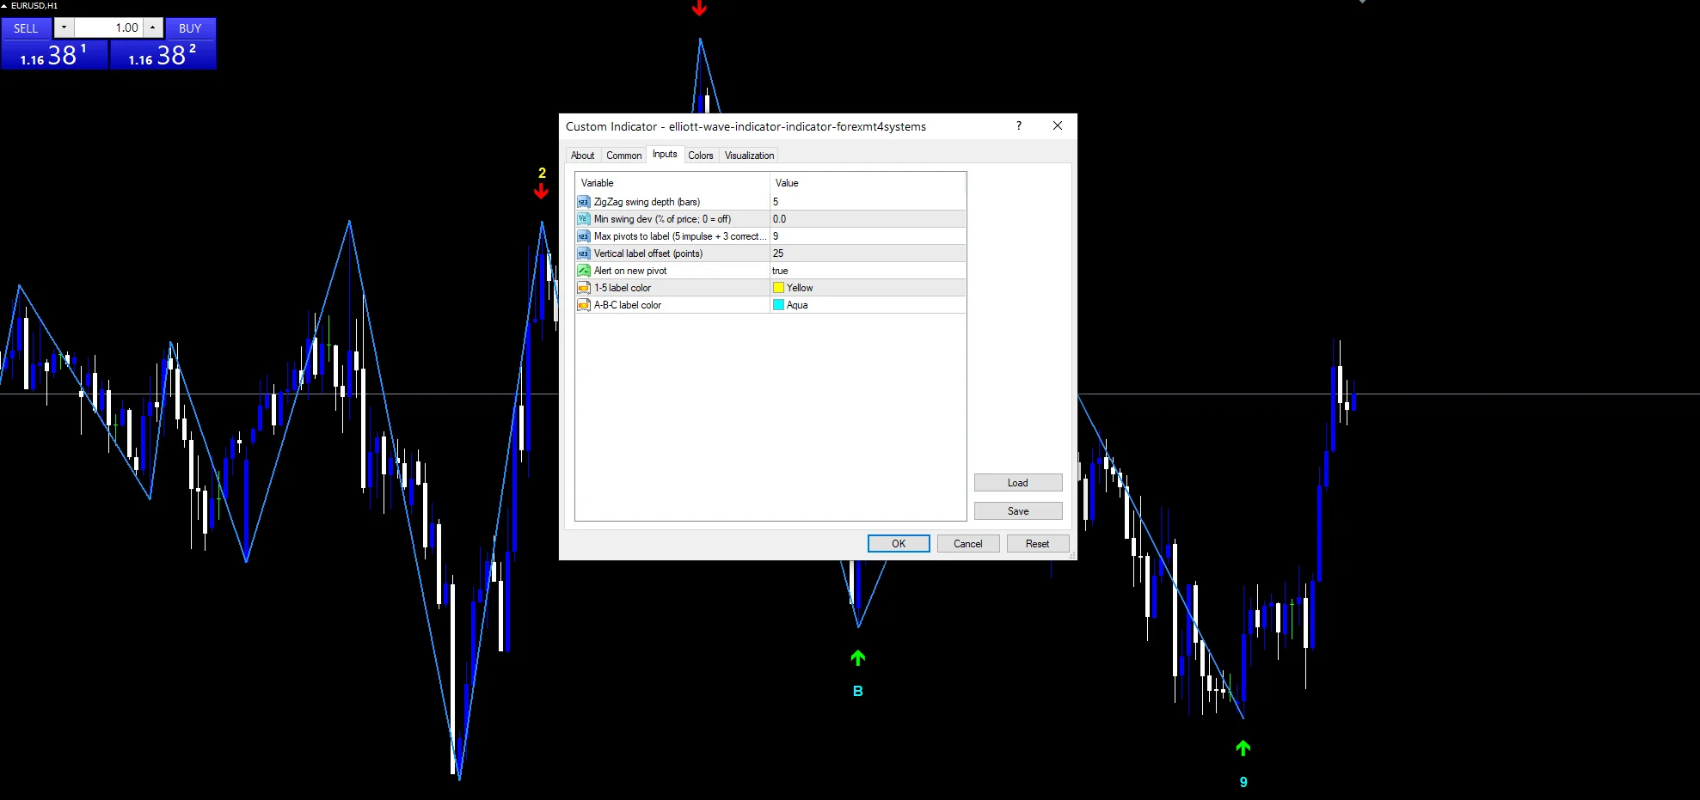Click the Aqua color swatch

click(778, 305)
